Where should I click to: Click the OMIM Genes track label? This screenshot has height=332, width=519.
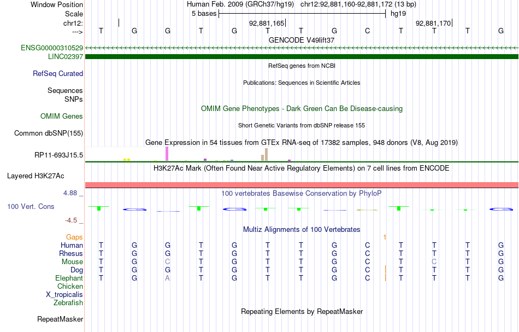click(x=62, y=117)
